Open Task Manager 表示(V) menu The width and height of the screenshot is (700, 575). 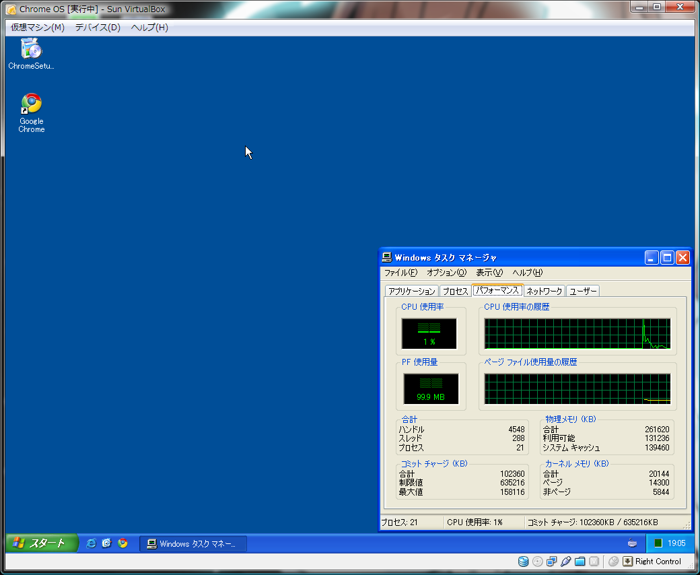(x=489, y=272)
